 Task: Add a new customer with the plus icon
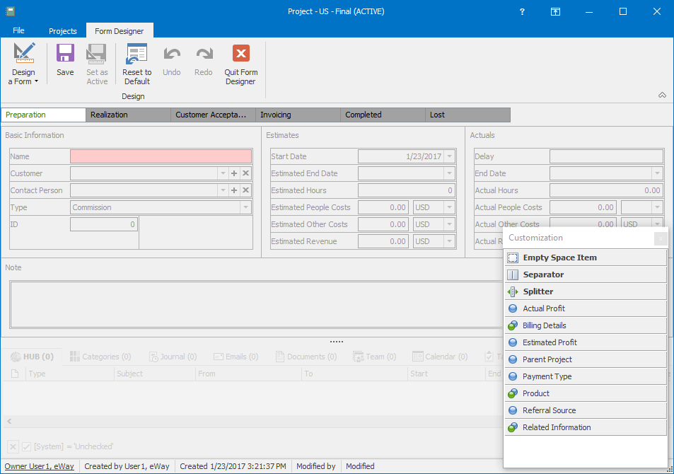234,173
